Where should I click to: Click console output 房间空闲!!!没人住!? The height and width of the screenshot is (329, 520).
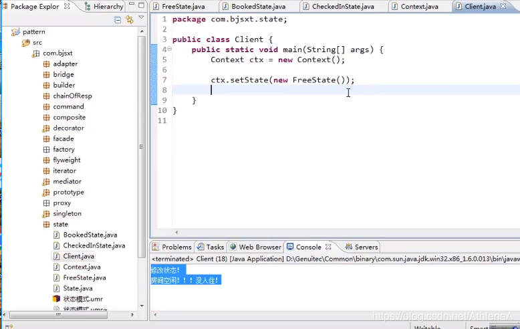coord(184,281)
